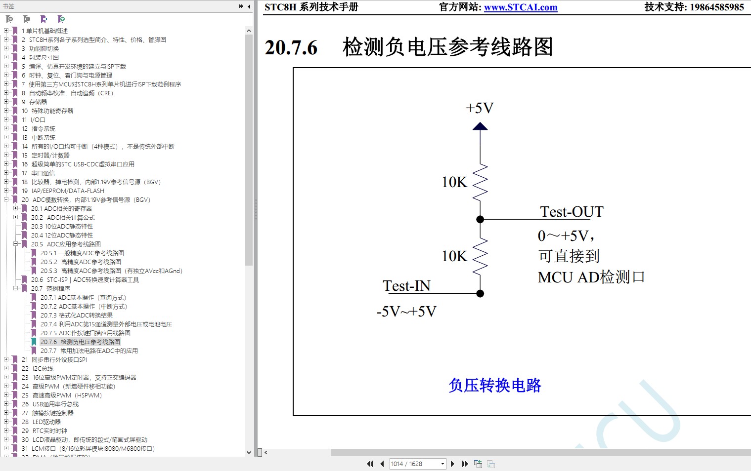This screenshot has height=471, width=751.
Task: Open bookmark 20.4 12位ADC静态特性
Action: (x=62, y=235)
